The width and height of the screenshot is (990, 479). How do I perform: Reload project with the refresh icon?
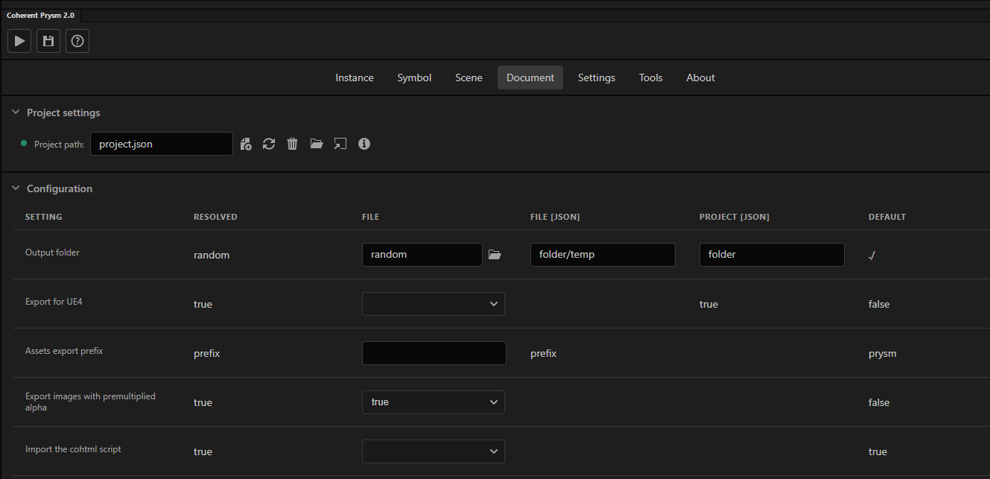pos(269,144)
